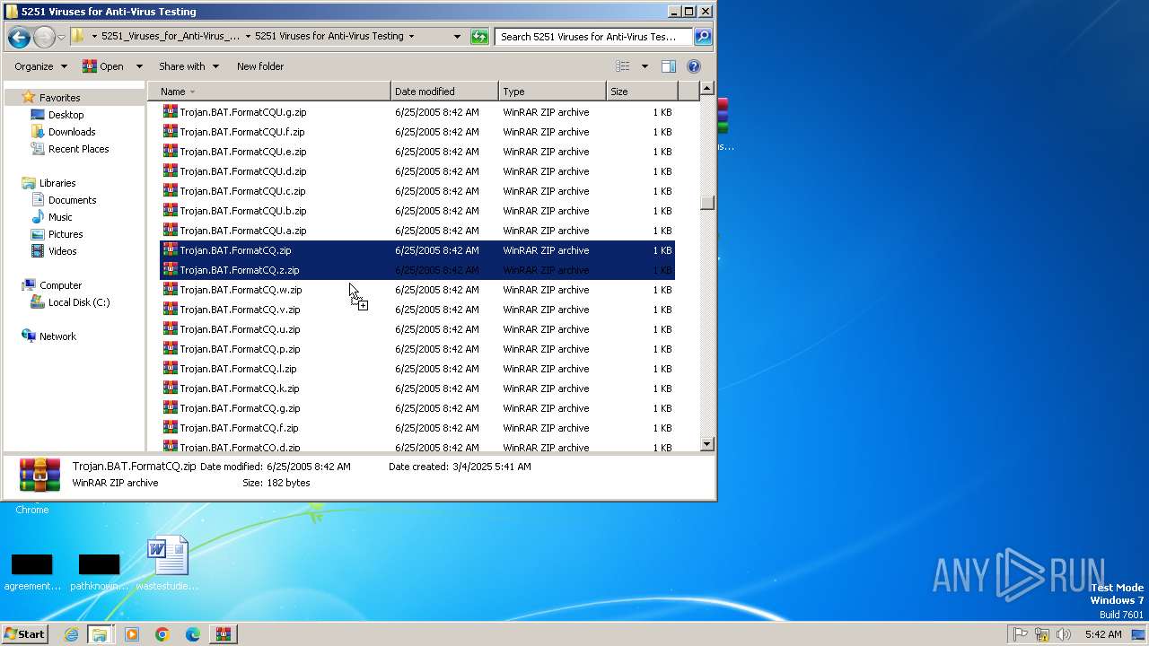
Task: Click Trojan.BAT.FormatCQ.g.zip file name
Action: pos(240,408)
